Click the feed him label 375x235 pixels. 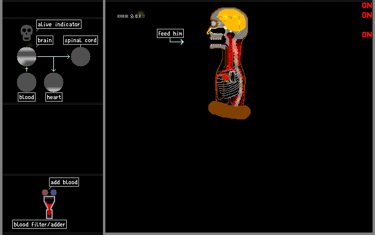(170, 34)
